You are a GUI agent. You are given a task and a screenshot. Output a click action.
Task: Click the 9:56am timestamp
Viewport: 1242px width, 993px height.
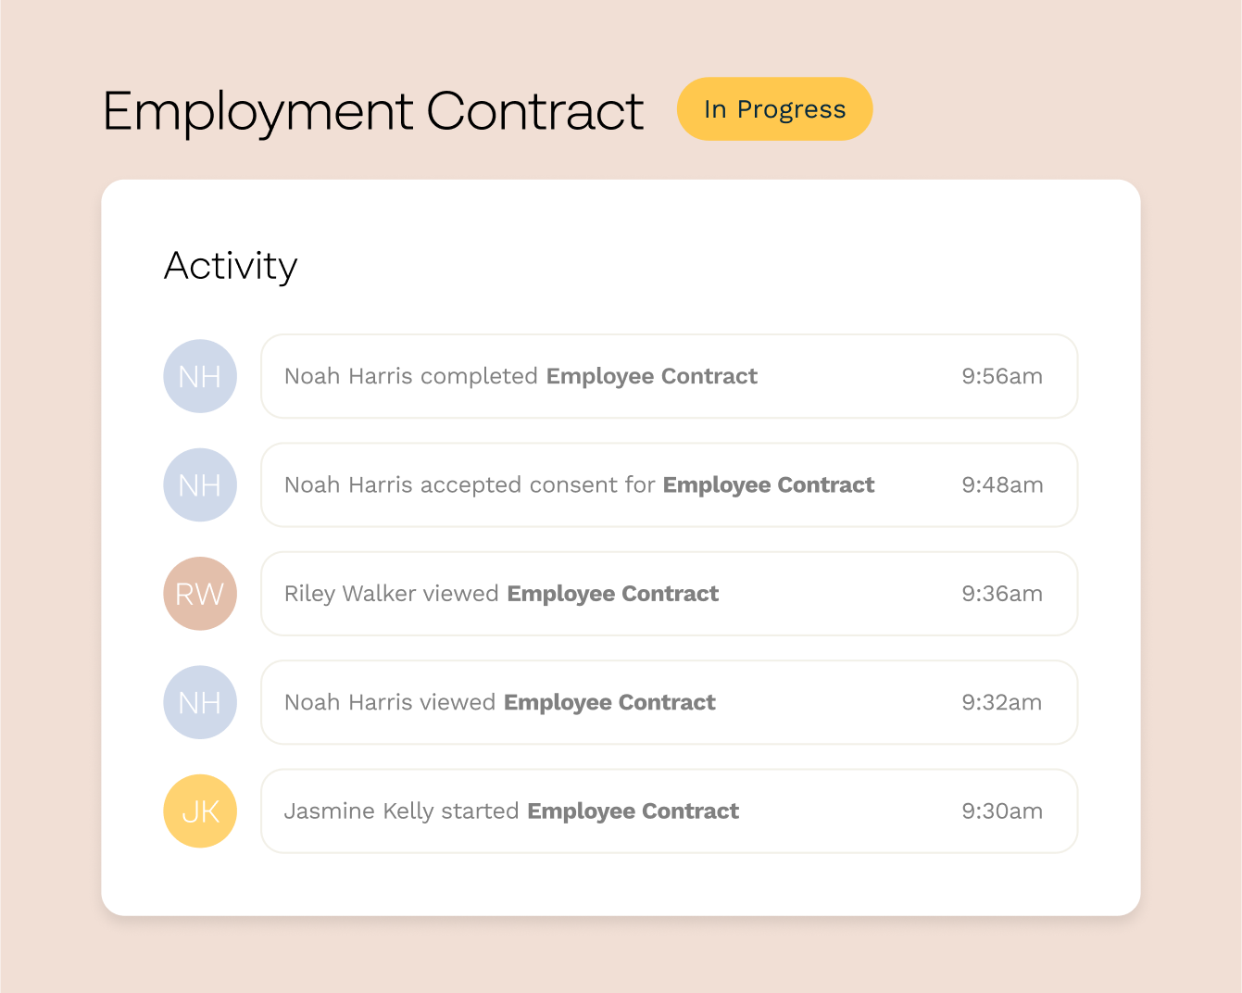[x=1001, y=376]
